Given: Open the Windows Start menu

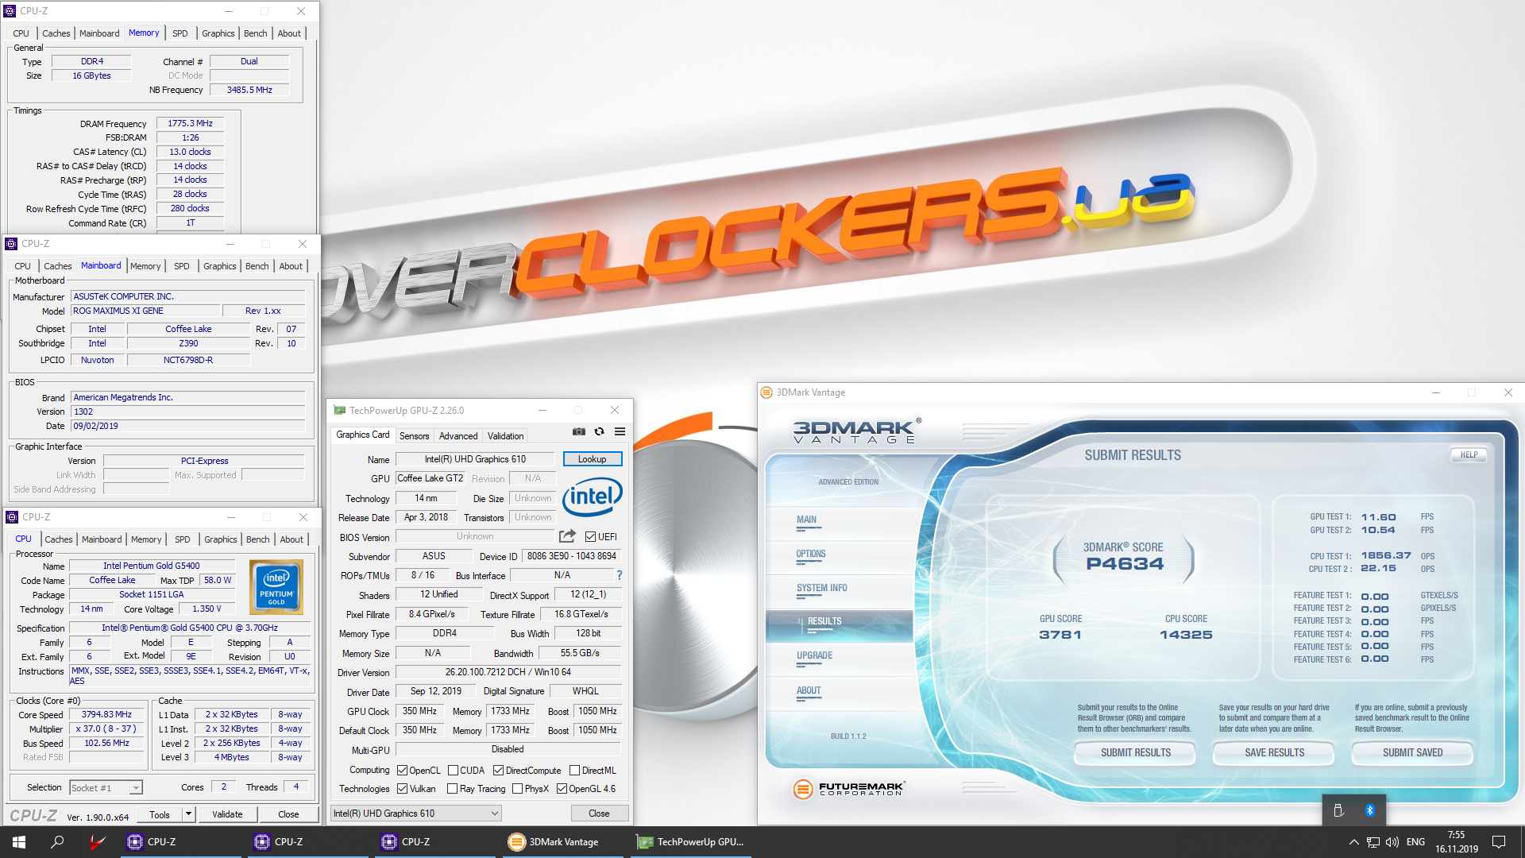Looking at the screenshot, I should click(19, 842).
